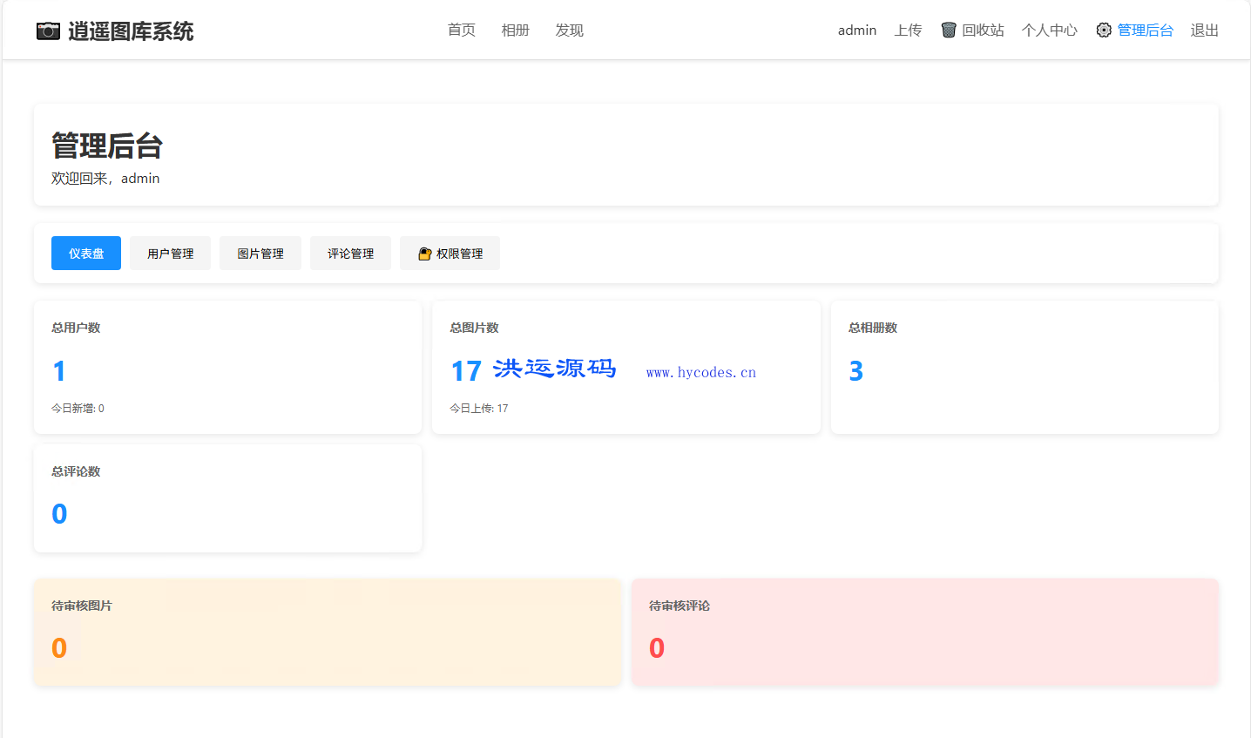Click the 待审核图片 pending images card
Viewport: 1251px width, 738px height.
pyautogui.click(x=328, y=633)
